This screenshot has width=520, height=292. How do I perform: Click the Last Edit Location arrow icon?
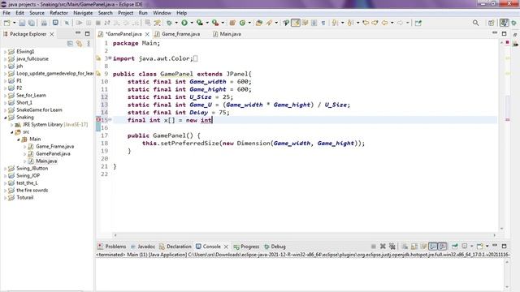point(366,23)
